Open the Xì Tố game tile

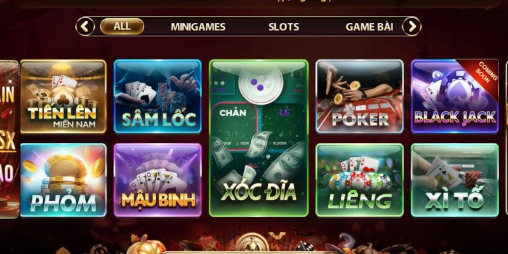pyautogui.click(x=455, y=180)
